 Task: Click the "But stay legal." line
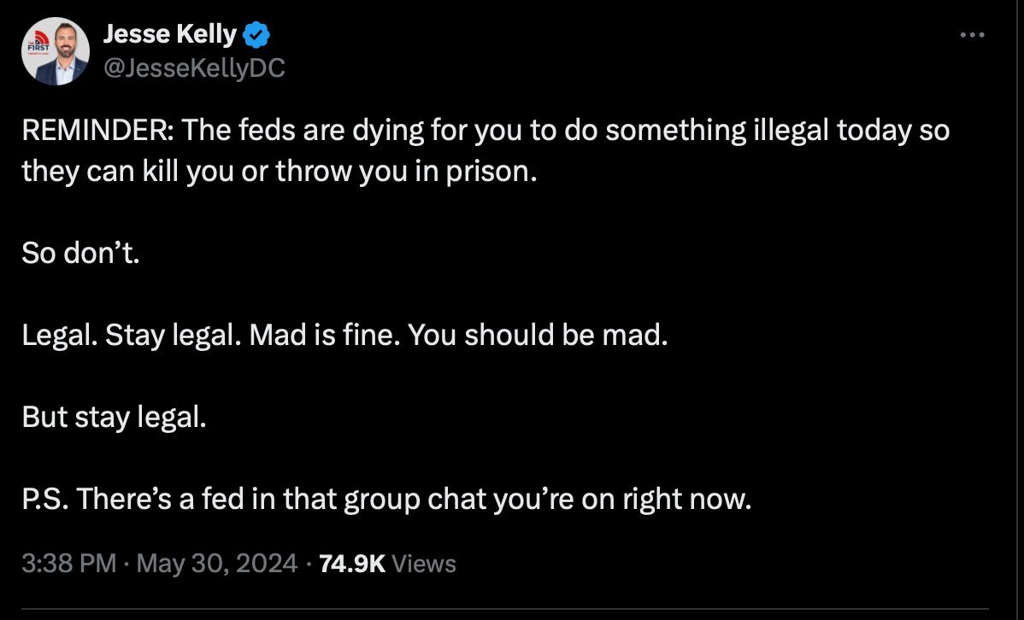(115, 417)
